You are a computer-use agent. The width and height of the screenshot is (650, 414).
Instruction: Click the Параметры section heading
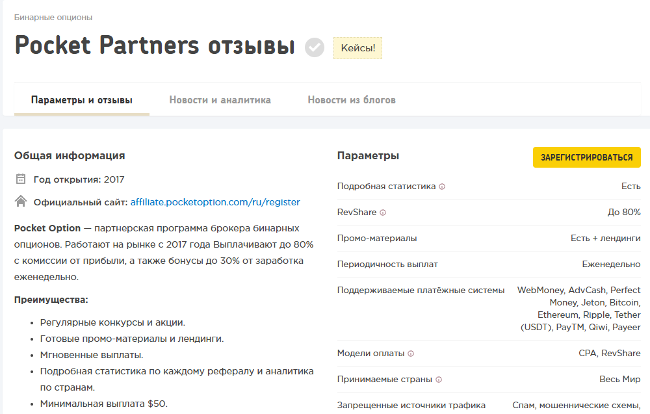point(368,156)
